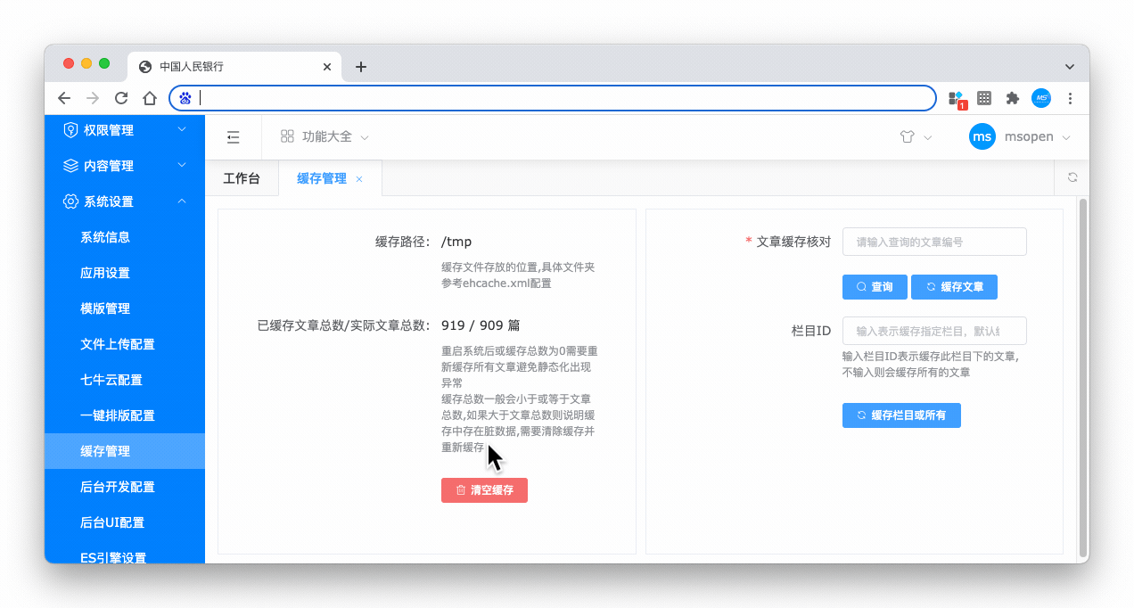Focus the 文章缓存核对 input field

pos(934,242)
